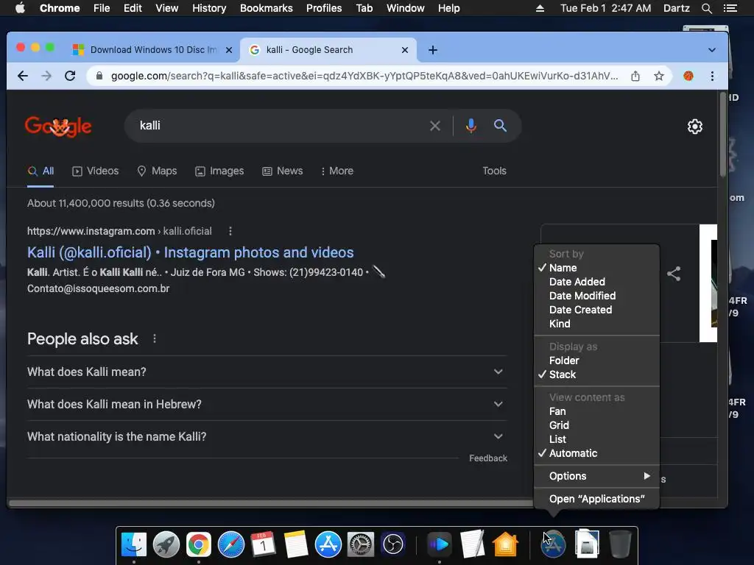View content as Grid
754x565 pixels.
(x=596, y=425)
